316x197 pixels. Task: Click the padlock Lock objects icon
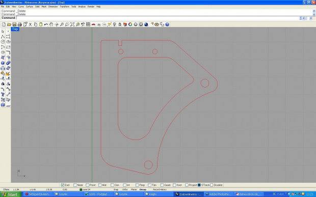click(x=120, y=24)
